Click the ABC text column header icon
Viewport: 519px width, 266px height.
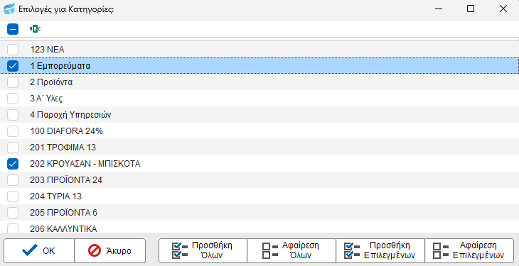coord(35,29)
